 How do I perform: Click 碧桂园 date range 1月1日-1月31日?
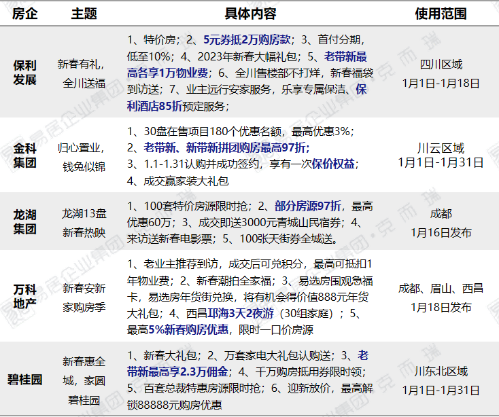(x=441, y=391)
